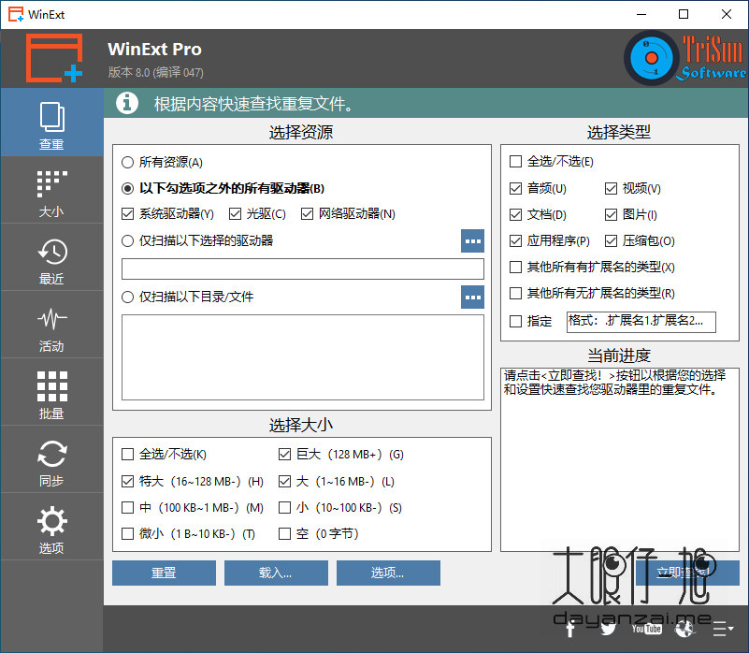Click the 载入... load button
Screen dimensions: 749x653
(x=276, y=573)
